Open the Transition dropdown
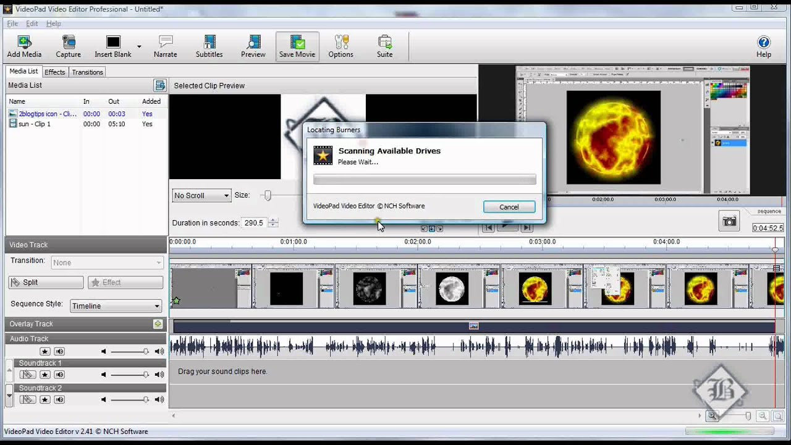 tap(107, 263)
